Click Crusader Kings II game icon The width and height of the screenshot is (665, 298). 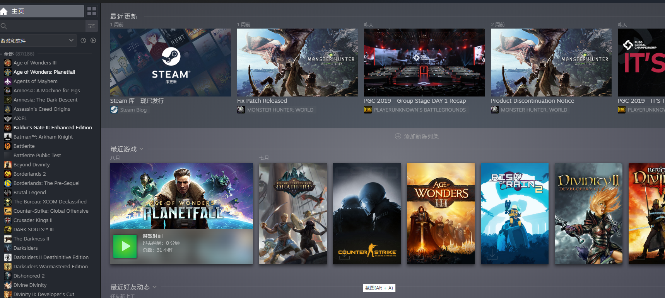[x=7, y=220]
